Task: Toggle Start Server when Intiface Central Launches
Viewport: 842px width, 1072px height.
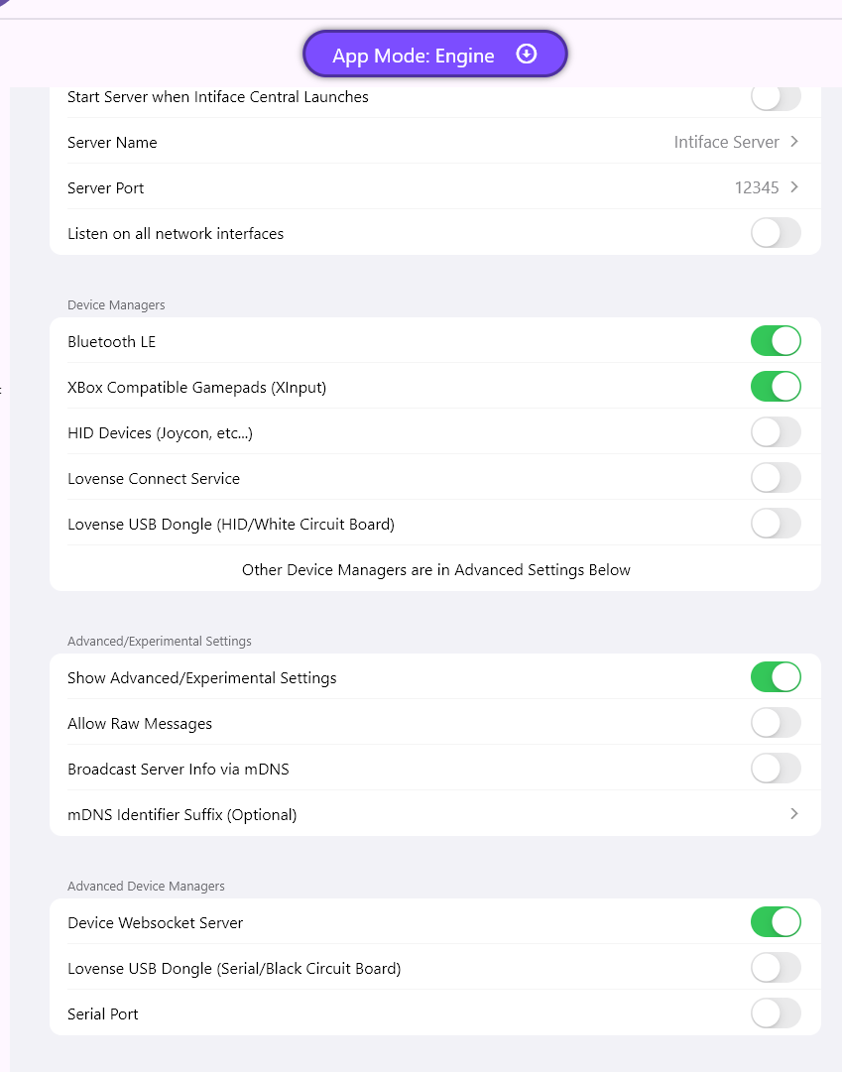Action: point(776,97)
